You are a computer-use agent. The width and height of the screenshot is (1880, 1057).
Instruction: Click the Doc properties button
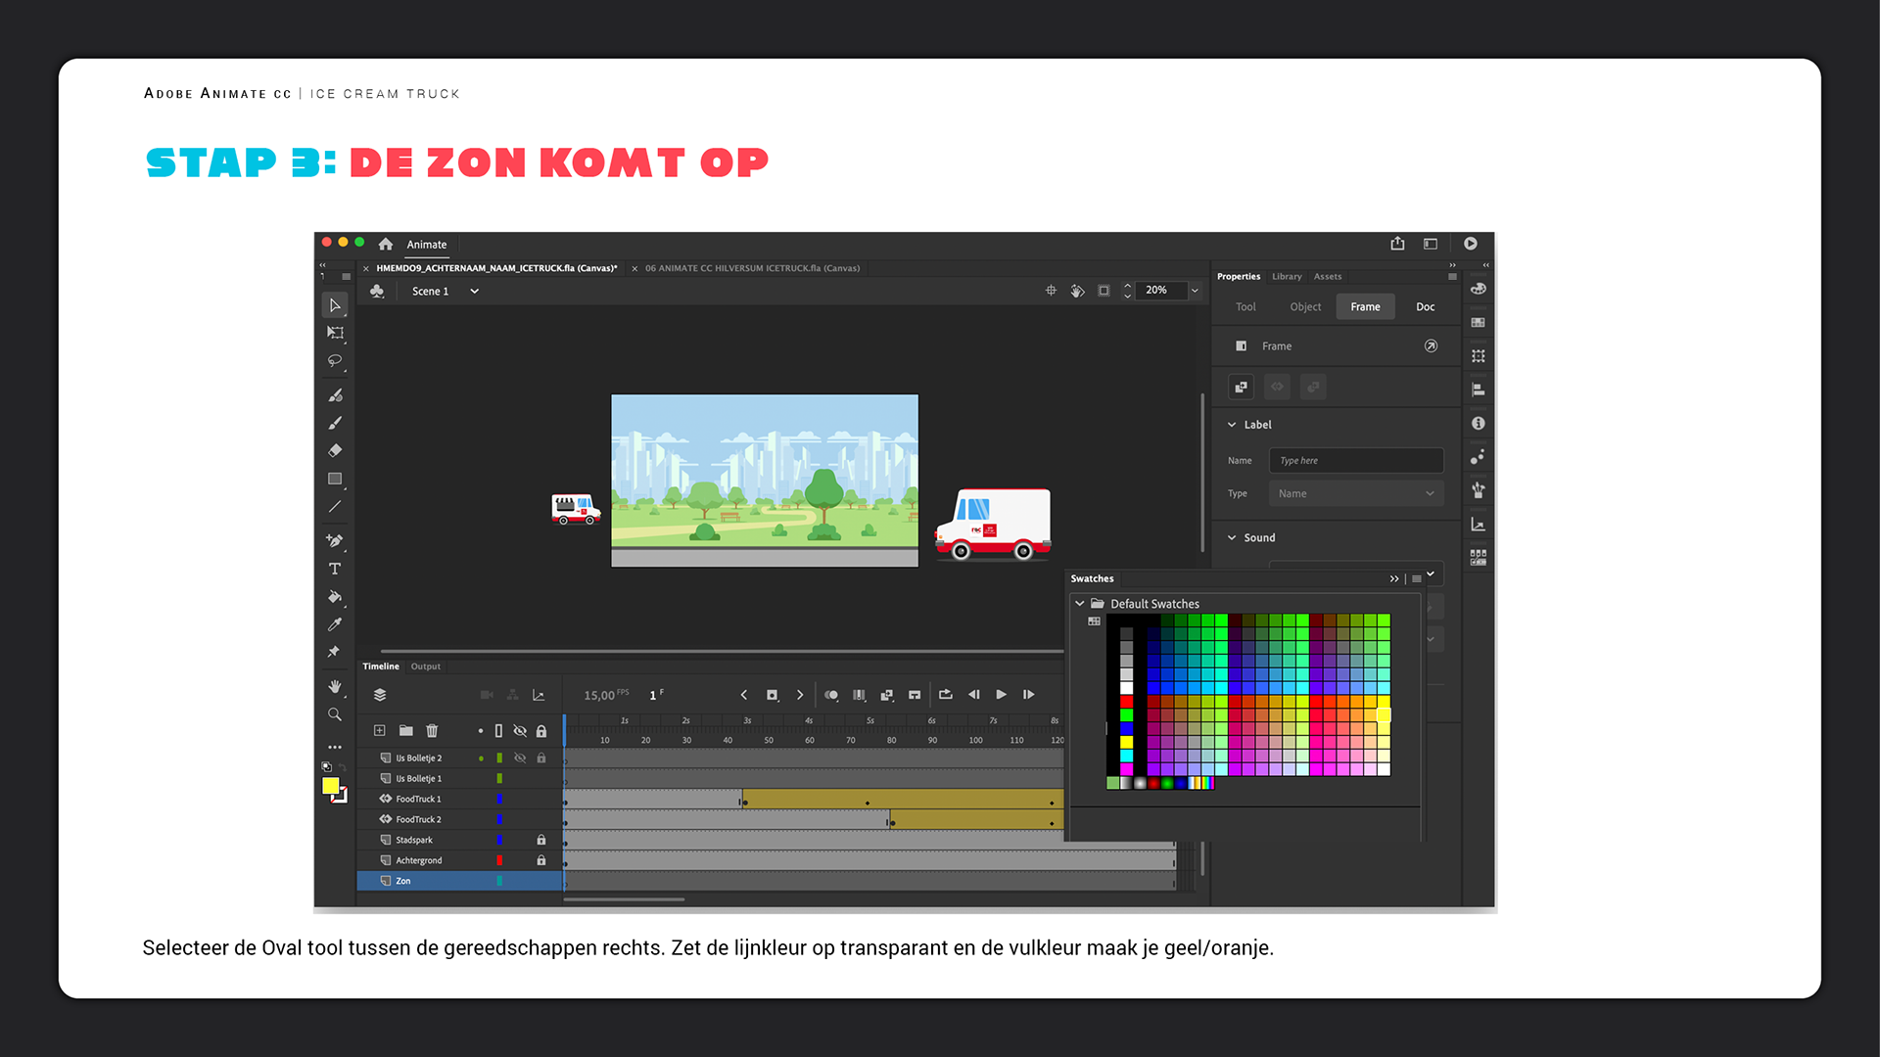pyautogui.click(x=1425, y=307)
